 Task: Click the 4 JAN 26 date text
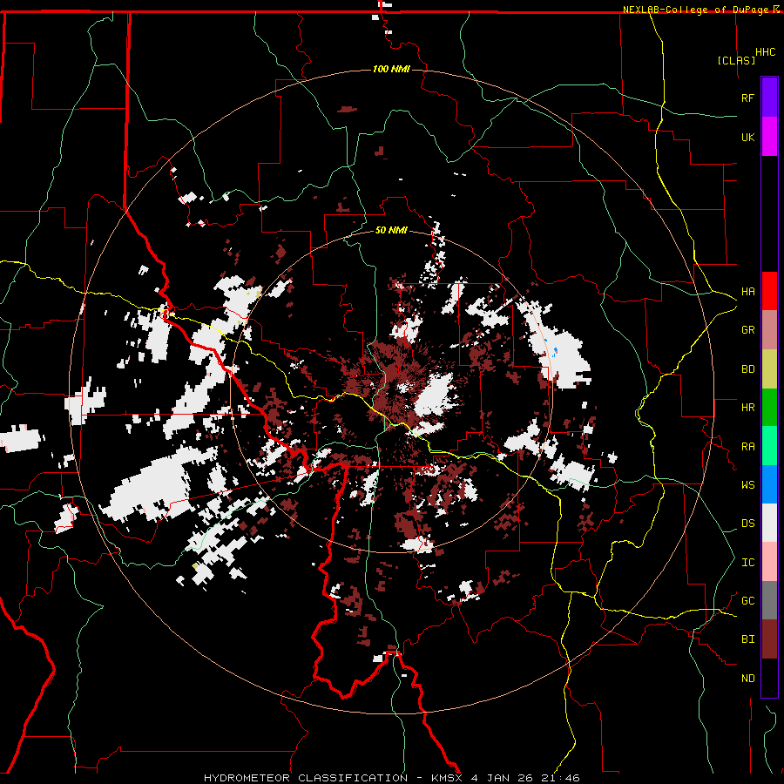coord(502,778)
